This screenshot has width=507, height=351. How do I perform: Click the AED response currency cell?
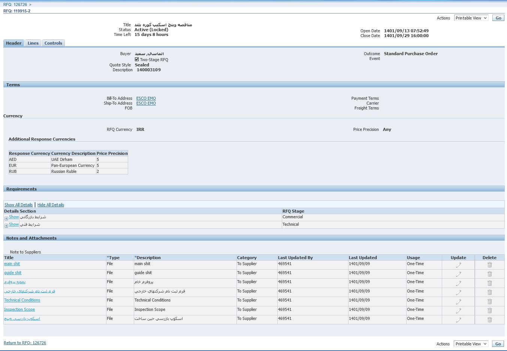[x=30, y=159]
